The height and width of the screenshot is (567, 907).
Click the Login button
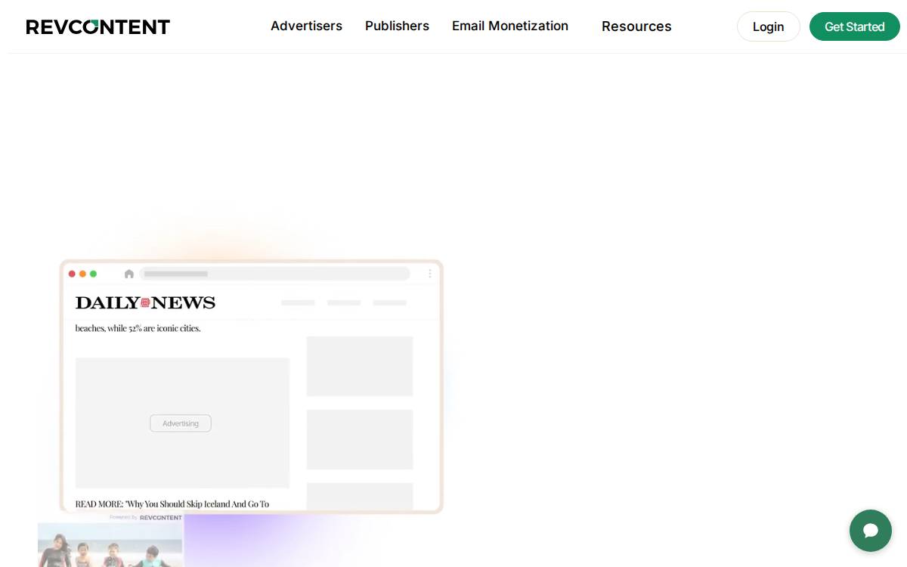tap(768, 26)
